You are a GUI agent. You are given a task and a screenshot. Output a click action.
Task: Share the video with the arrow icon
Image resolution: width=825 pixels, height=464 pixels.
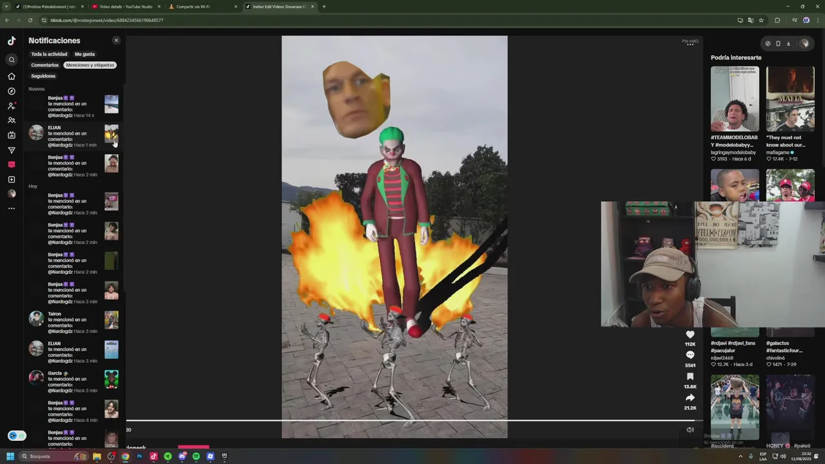(690, 398)
